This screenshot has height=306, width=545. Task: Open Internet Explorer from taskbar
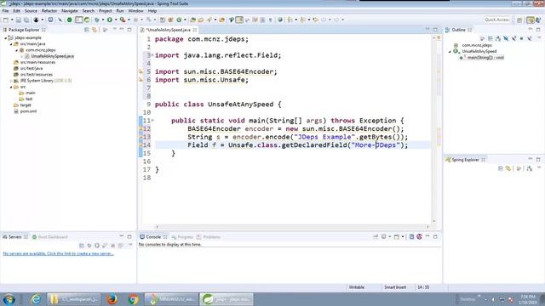[36, 299]
